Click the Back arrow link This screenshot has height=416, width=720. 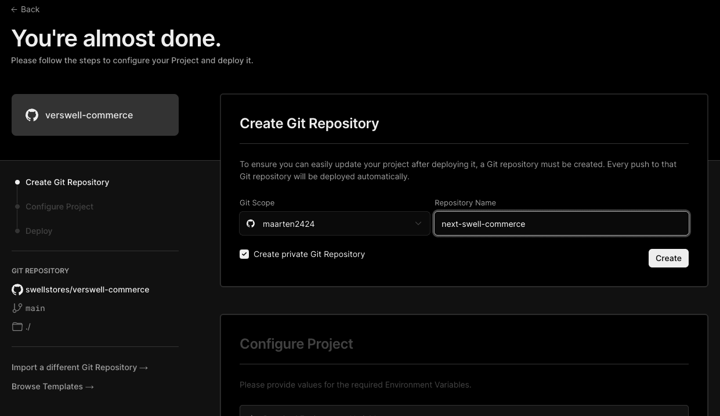pos(26,9)
